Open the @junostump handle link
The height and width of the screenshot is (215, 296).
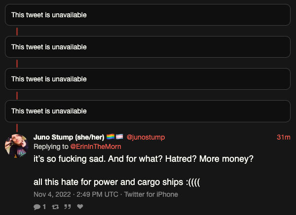pyautogui.click(x=146, y=137)
